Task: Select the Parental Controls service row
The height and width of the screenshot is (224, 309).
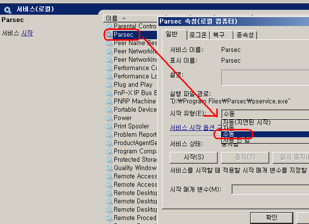Action: point(131,26)
